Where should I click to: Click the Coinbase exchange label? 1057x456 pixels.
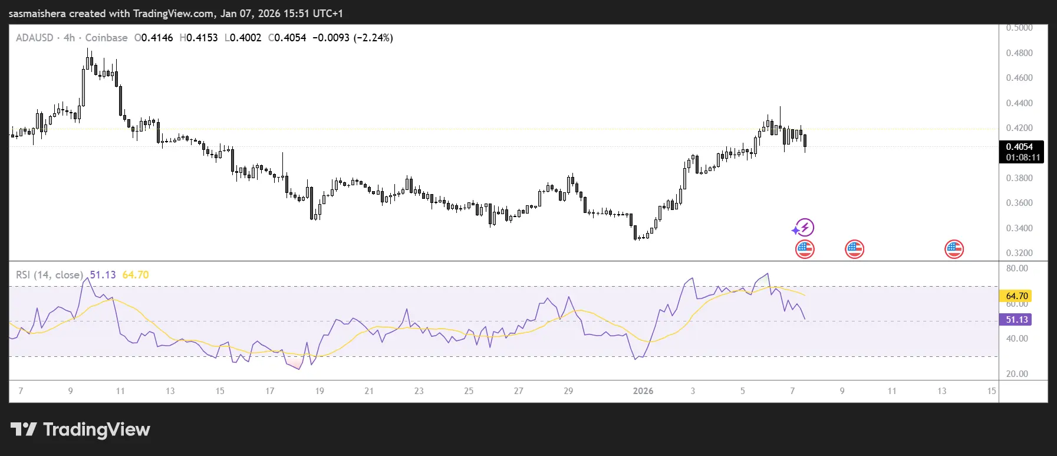click(x=106, y=38)
